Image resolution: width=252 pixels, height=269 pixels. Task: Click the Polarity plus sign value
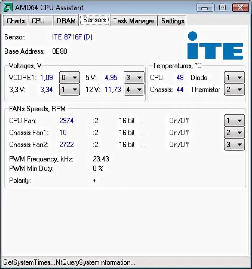[95, 181]
